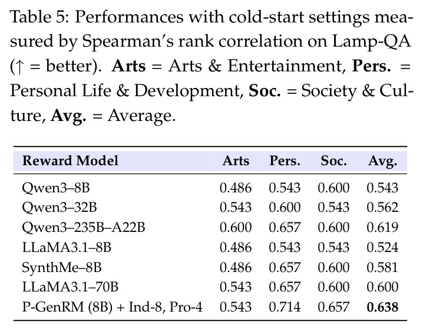Viewport: 423px width, 331px height.
Task: Click the bold 0.638 average value
Action: tap(382, 307)
